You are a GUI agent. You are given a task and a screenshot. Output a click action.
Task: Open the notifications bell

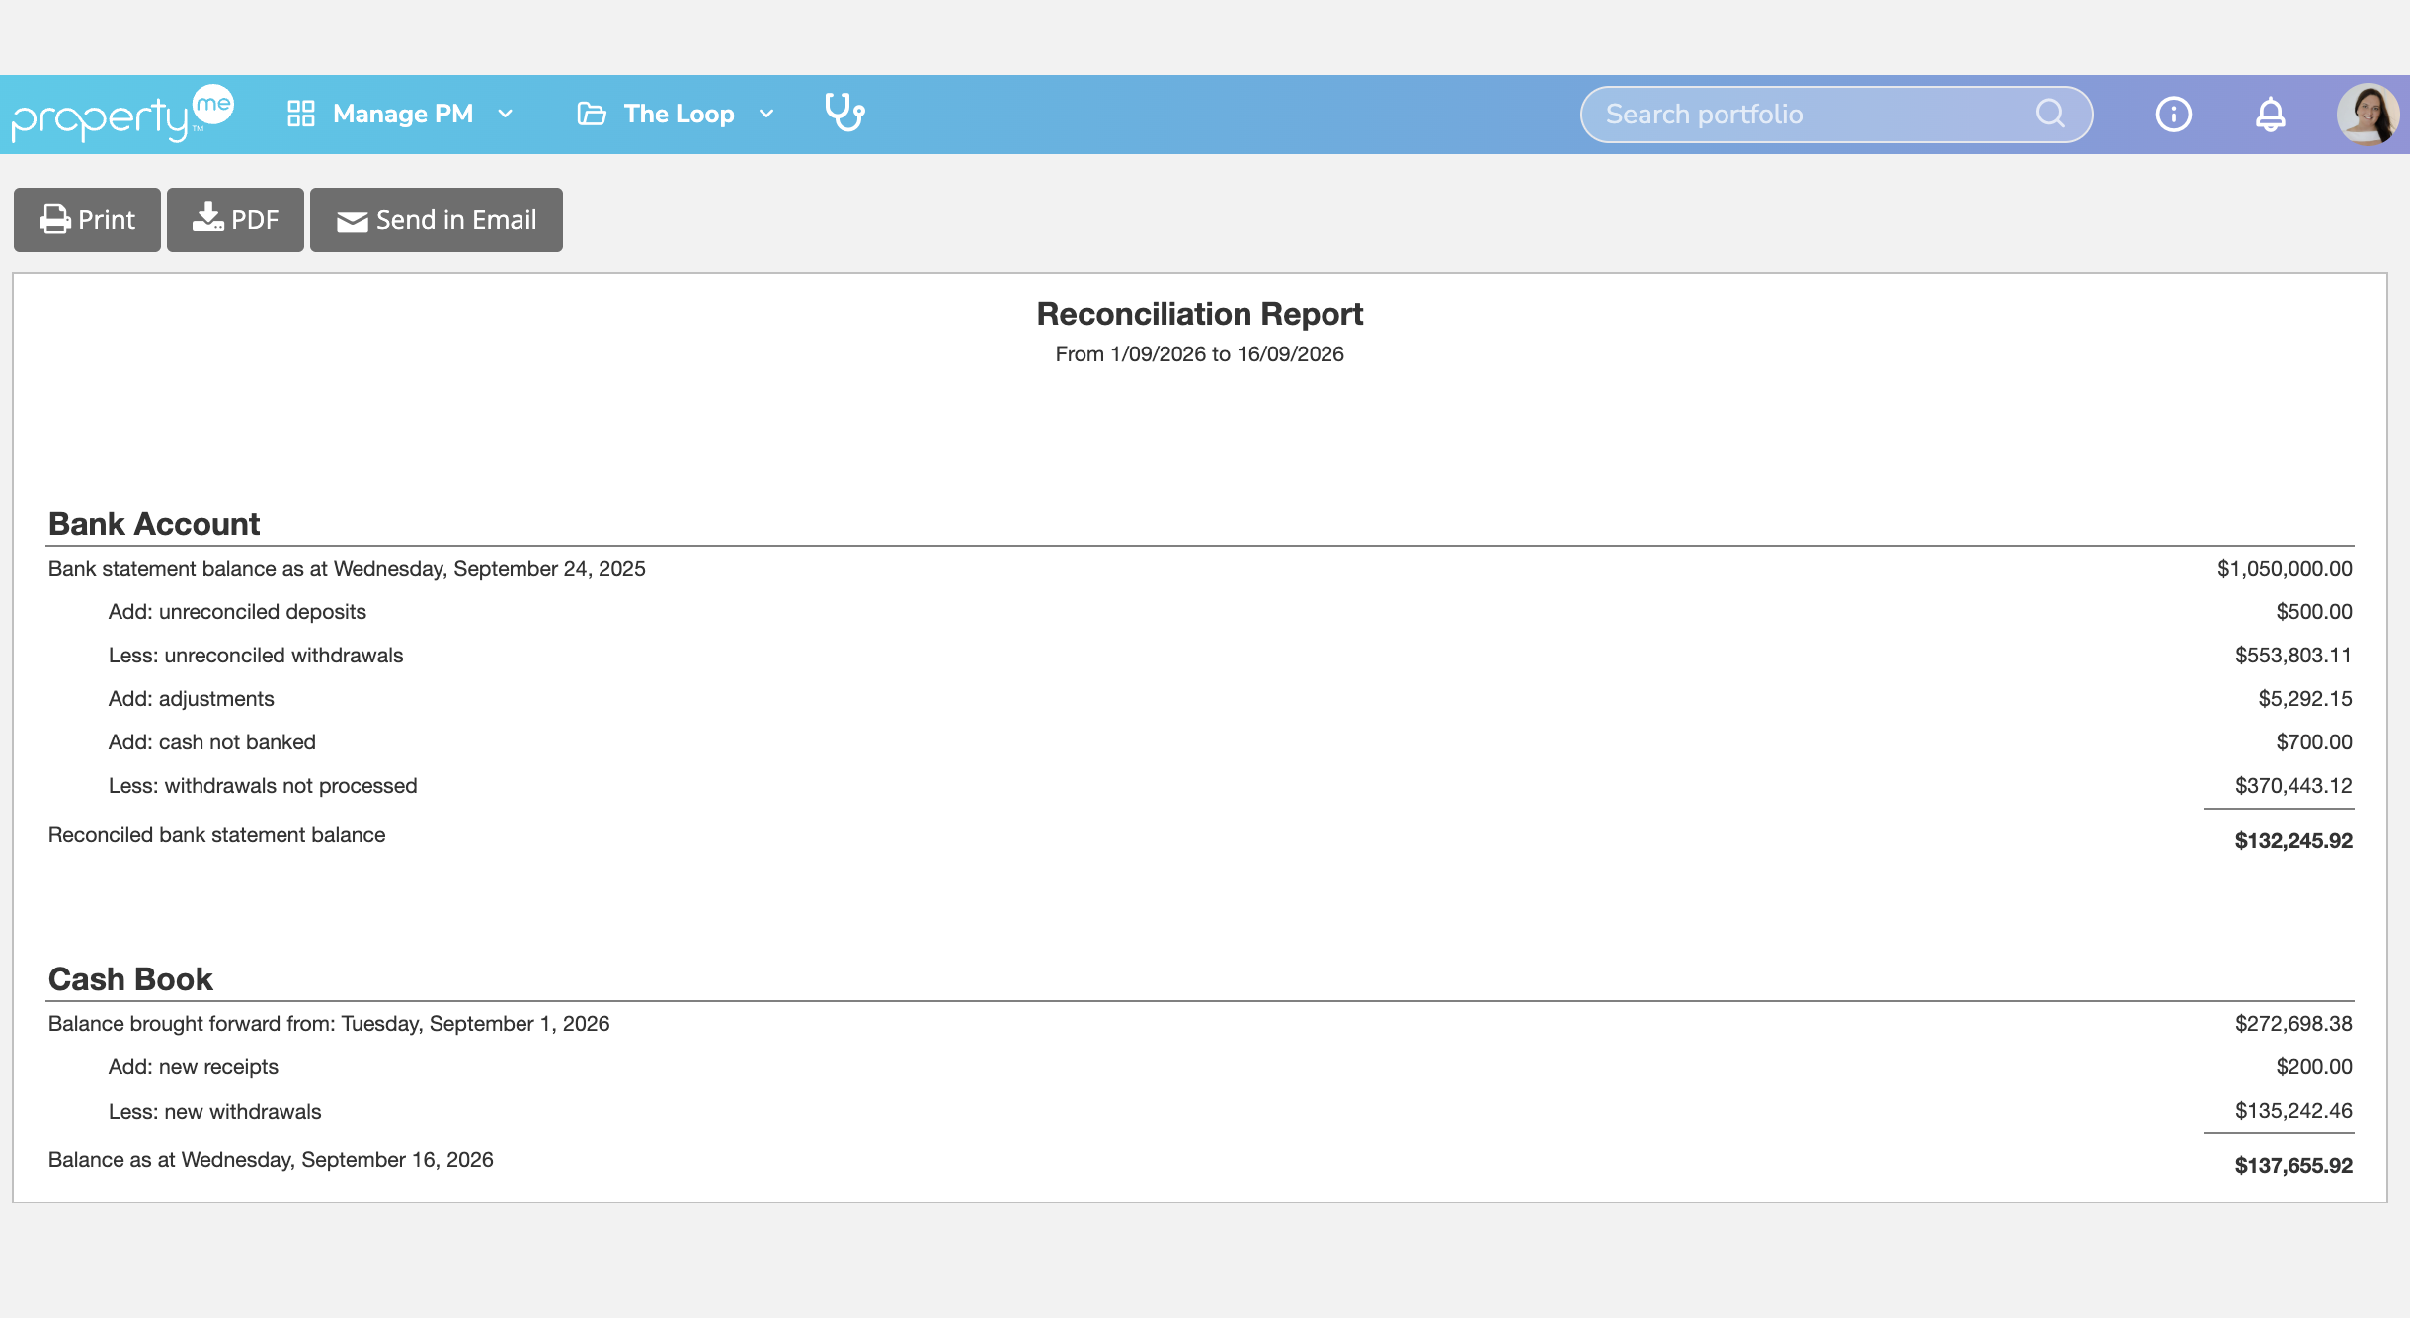(x=2271, y=115)
